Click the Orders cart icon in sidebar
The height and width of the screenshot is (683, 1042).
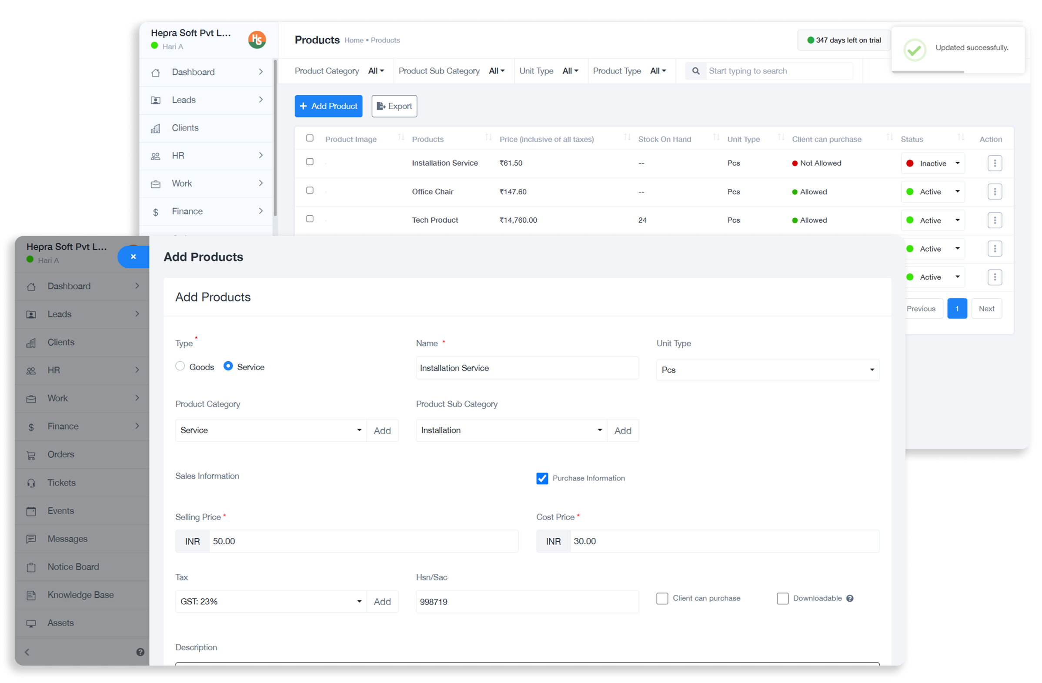(x=31, y=455)
